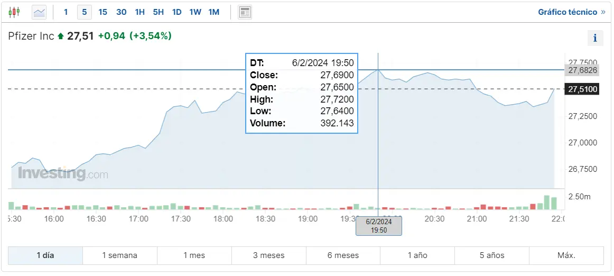Viewport: 614px width, 276px height.
Task: Click the Pfizer Inc title
Action: point(31,36)
